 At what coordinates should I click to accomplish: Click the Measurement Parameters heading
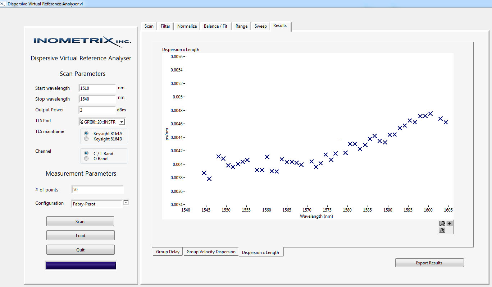click(x=81, y=173)
